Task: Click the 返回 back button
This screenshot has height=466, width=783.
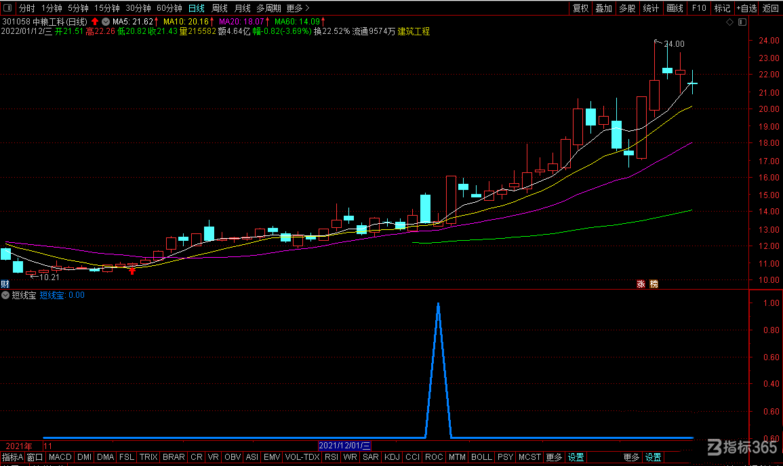Action: 771,8
